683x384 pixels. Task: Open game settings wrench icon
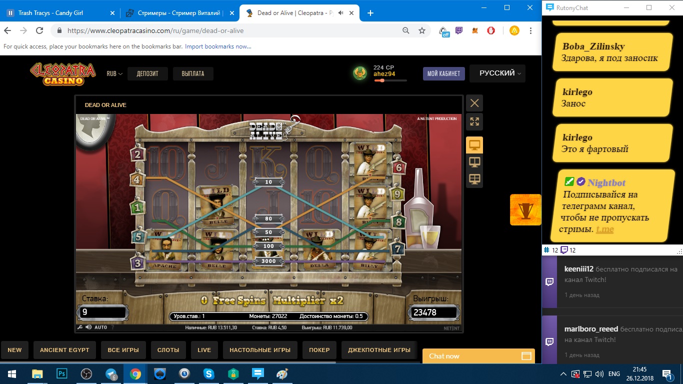pos(80,327)
